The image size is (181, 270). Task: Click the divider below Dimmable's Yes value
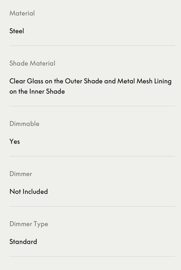[x=92, y=156]
